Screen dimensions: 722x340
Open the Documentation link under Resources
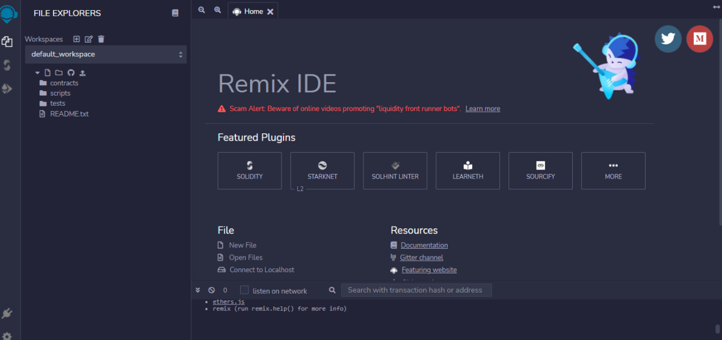click(424, 245)
